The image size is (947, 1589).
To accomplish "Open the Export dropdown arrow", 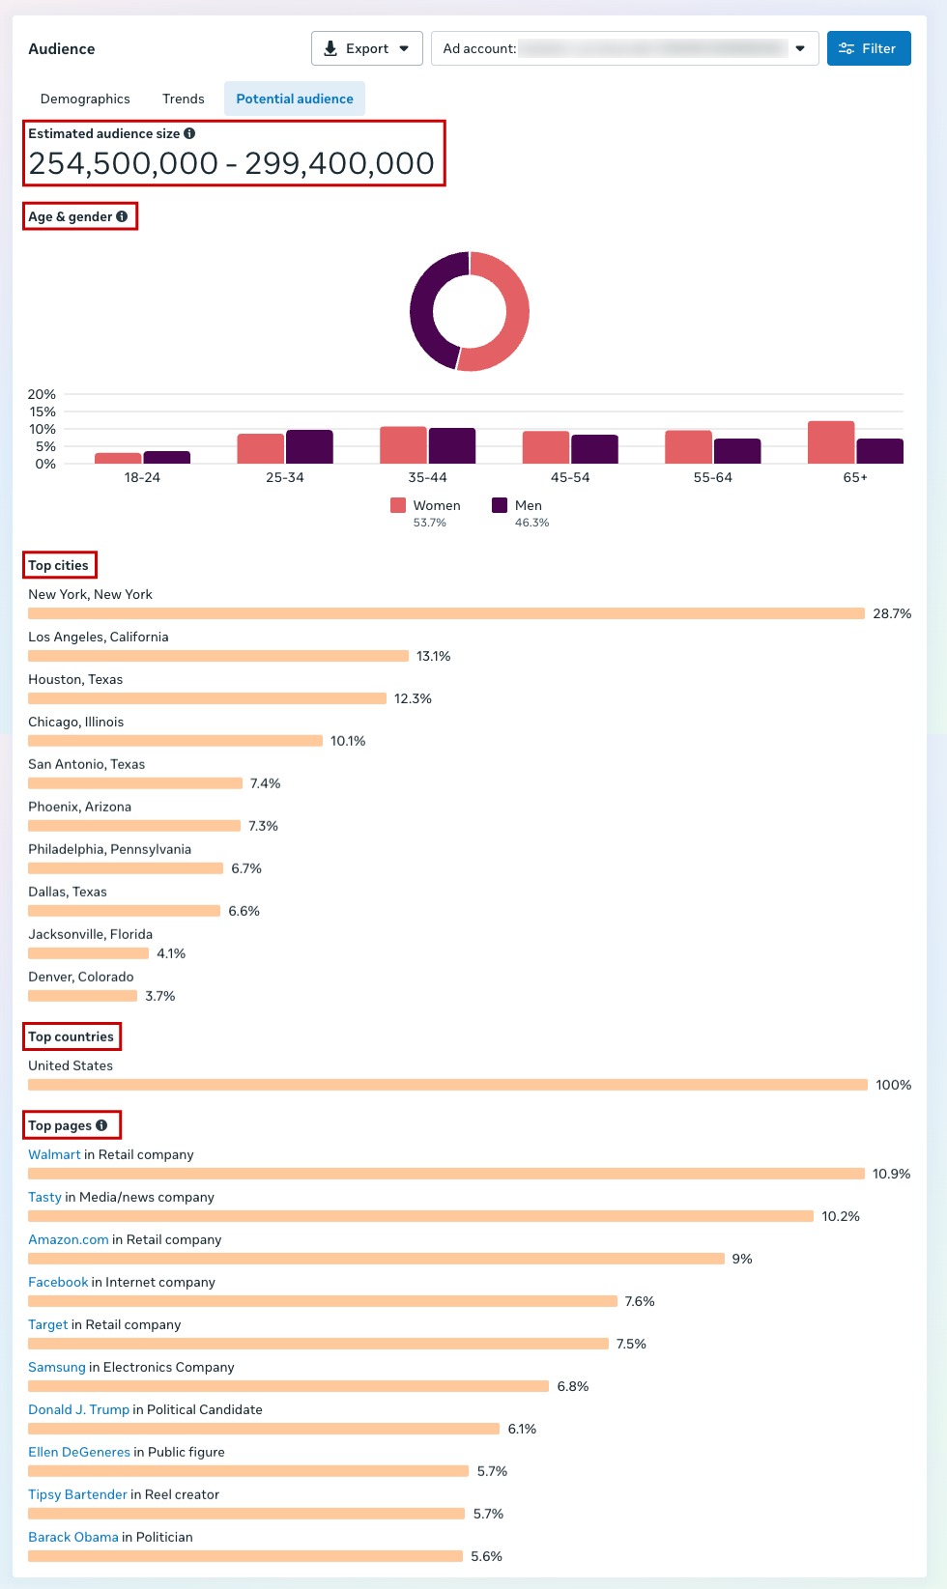I will (404, 48).
